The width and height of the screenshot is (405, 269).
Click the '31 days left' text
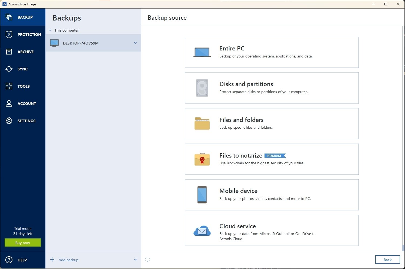[23, 234]
